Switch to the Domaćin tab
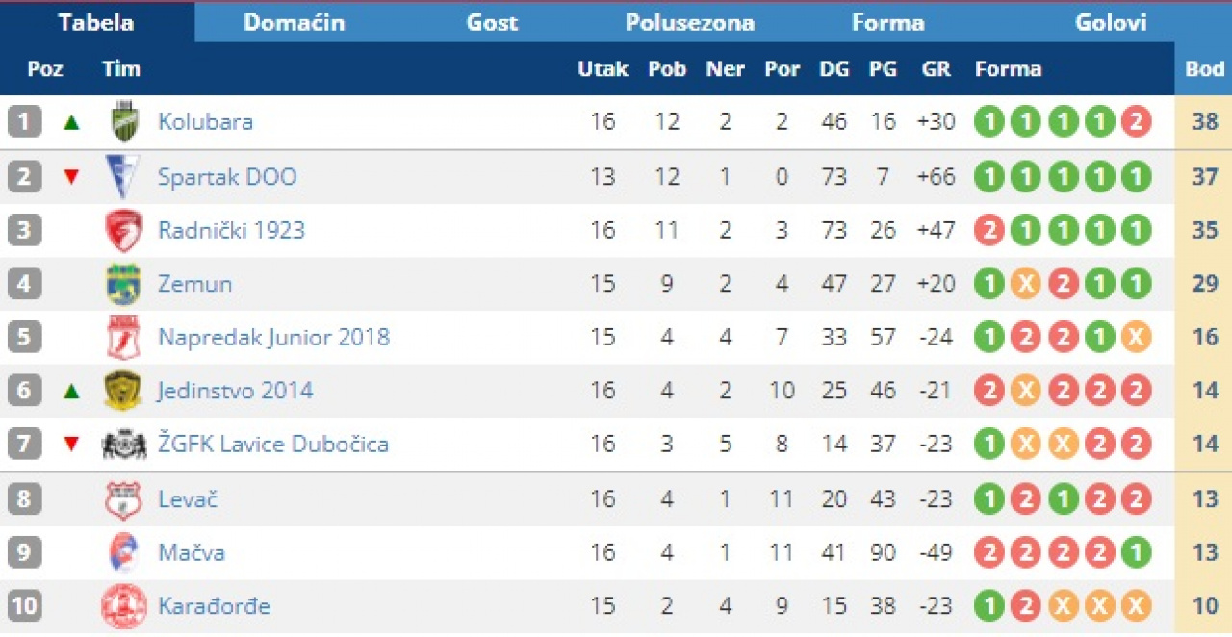This screenshot has width=1232, height=637. point(294,22)
